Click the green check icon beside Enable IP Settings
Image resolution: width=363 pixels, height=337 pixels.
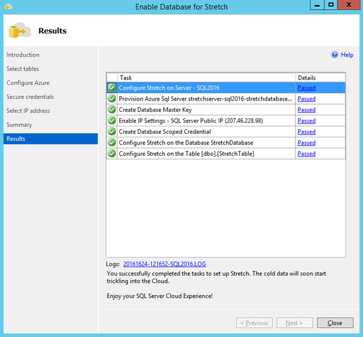(x=112, y=120)
